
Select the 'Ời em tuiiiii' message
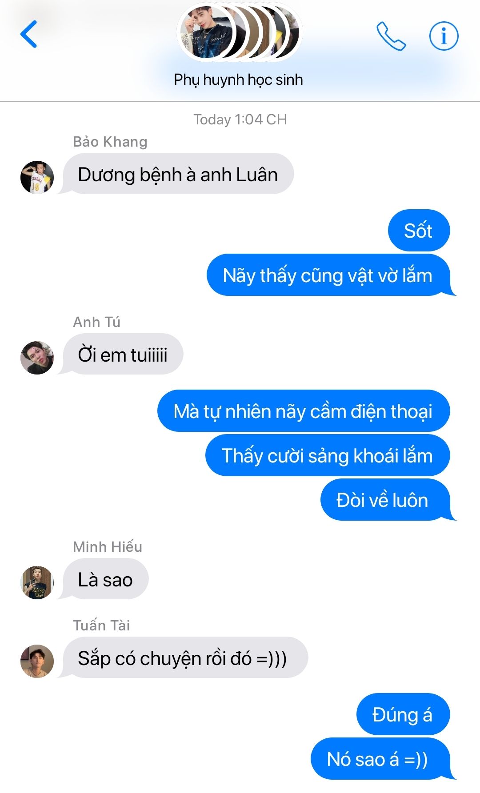tap(123, 354)
